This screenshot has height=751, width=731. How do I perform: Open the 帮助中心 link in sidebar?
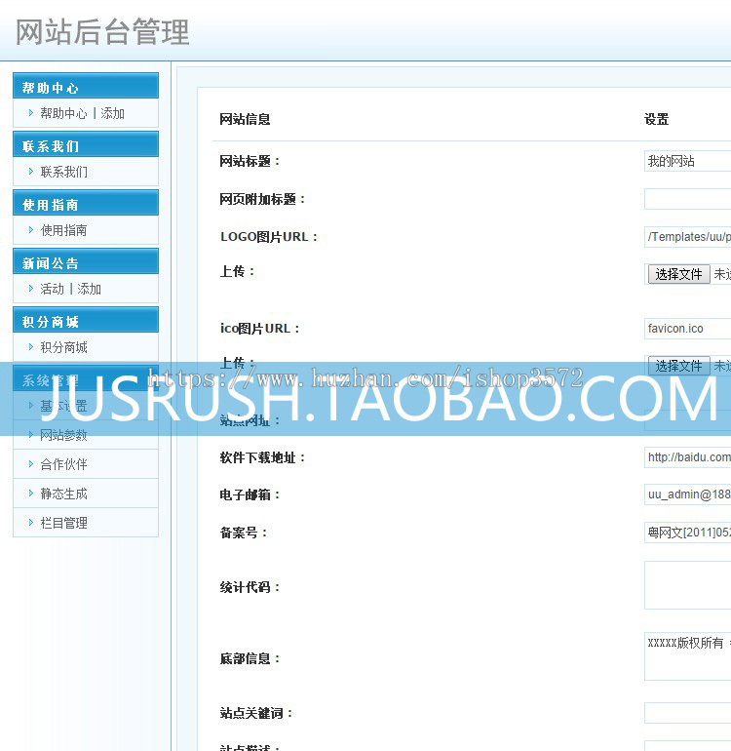click(63, 113)
